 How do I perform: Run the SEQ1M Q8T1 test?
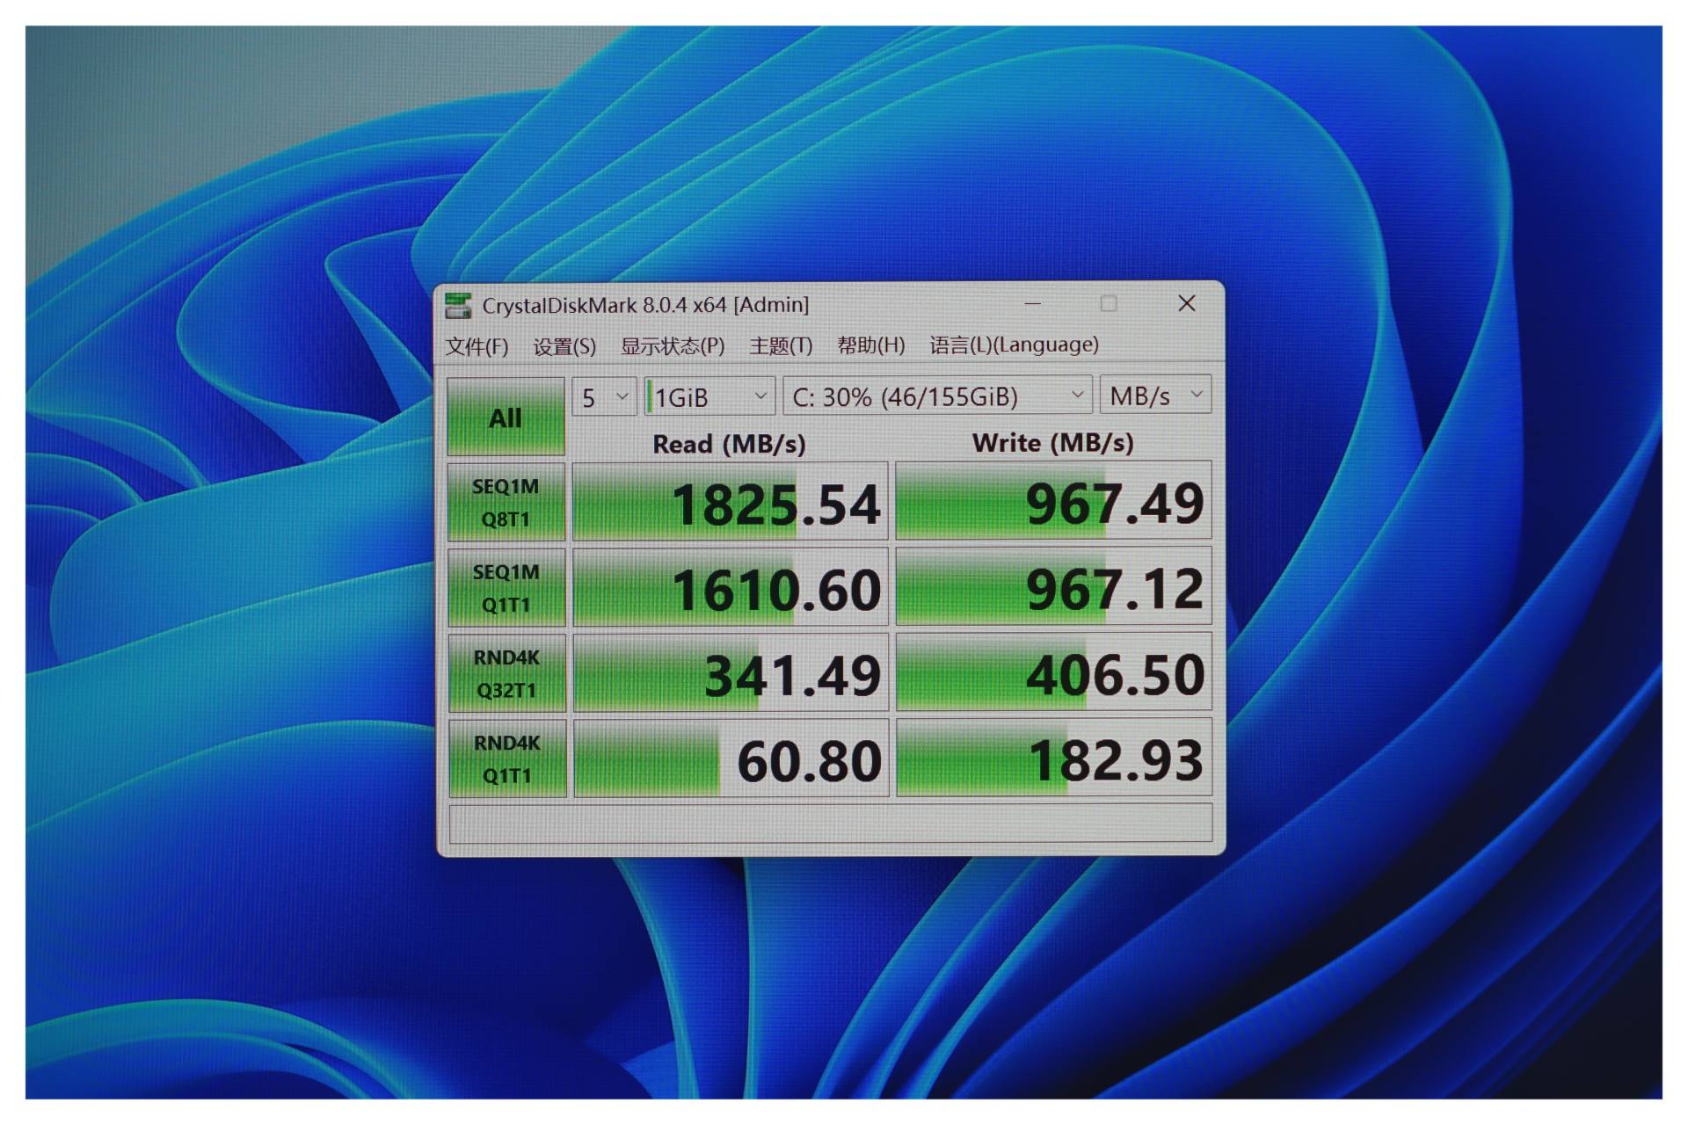[506, 502]
